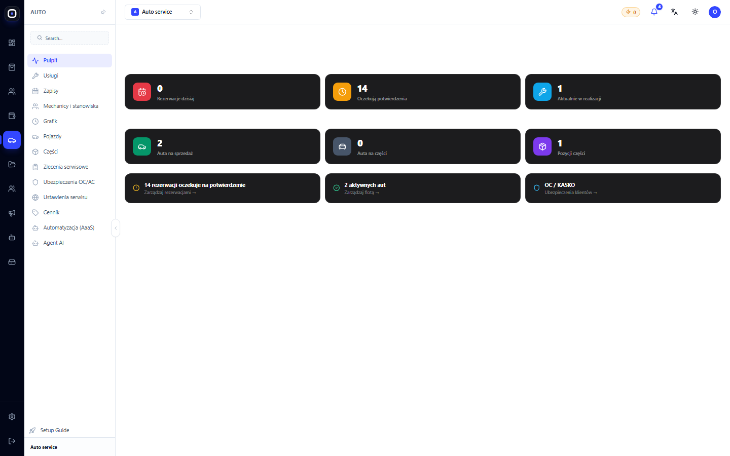Click Zarządzaj rezerwacjami link
730x456 pixels.
click(x=170, y=193)
